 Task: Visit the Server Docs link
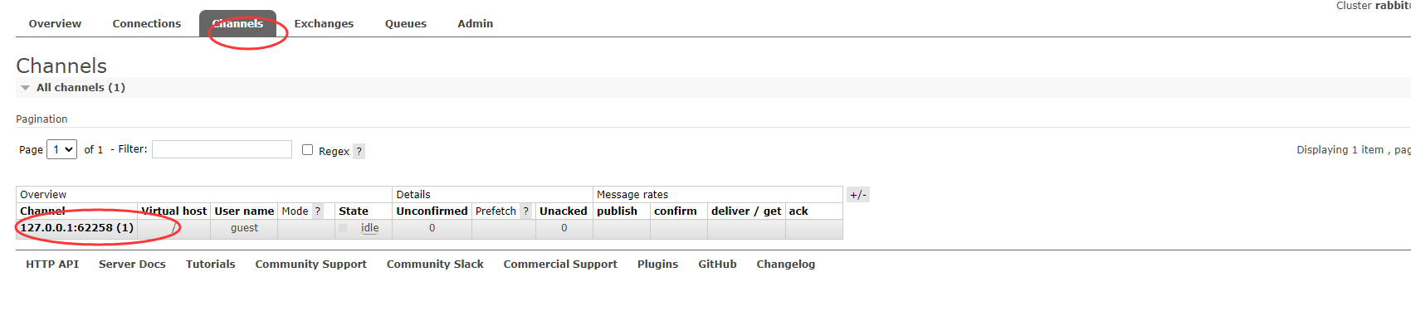pos(132,264)
